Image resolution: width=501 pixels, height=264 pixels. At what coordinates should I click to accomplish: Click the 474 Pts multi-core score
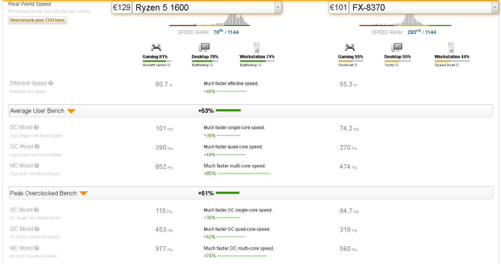click(x=348, y=167)
